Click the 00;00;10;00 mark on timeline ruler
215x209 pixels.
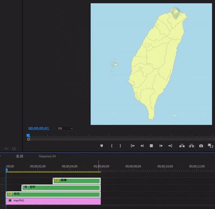pos(165,166)
